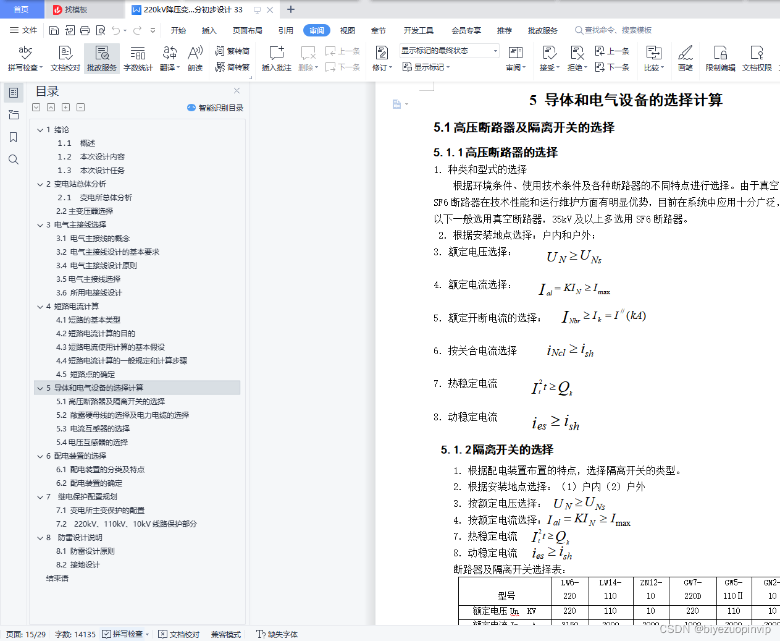The image size is (780, 641).
Task: Switch to the 开始 ribbon tab
Action: (178, 30)
